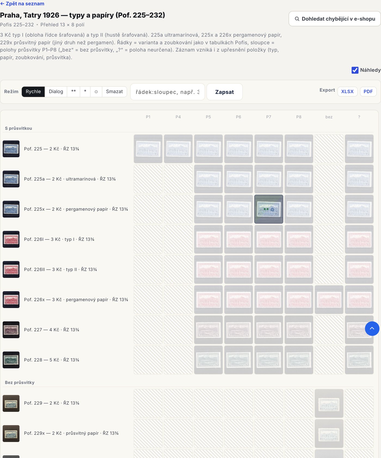This screenshot has width=381, height=458.
Task: Switch to Rychle mode
Action: pos(33,92)
